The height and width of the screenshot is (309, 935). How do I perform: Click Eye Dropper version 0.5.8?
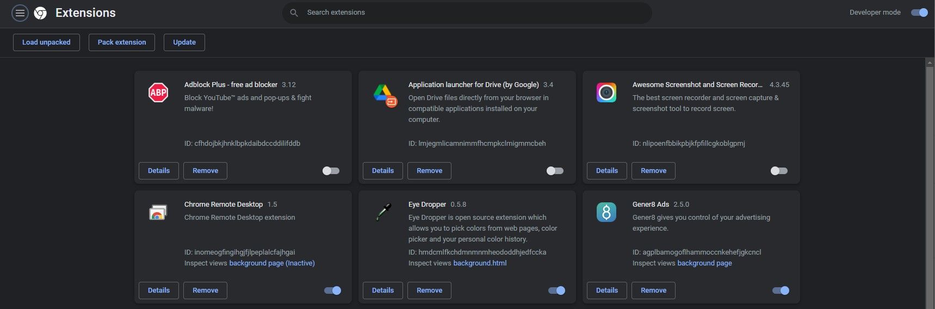[x=458, y=205]
